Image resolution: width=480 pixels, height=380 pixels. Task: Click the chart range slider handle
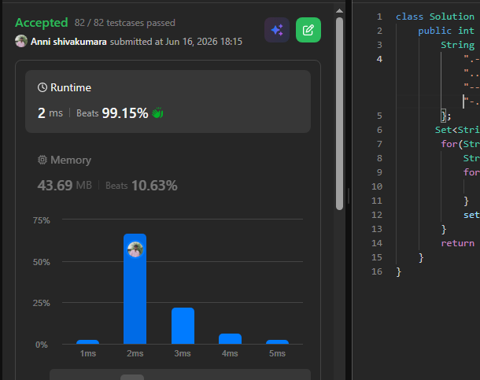[132, 378]
